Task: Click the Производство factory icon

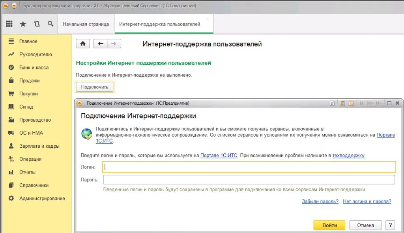Action: point(11,120)
